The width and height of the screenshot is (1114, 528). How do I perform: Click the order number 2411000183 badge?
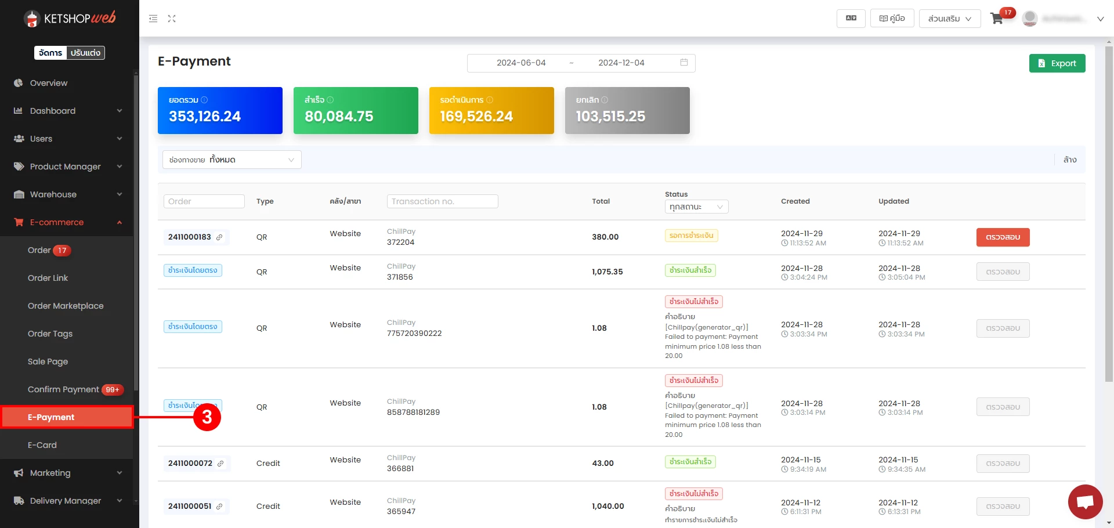(x=196, y=237)
